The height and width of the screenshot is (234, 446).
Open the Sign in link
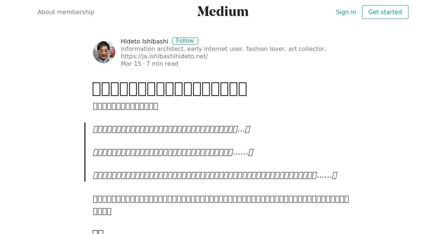click(x=346, y=12)
